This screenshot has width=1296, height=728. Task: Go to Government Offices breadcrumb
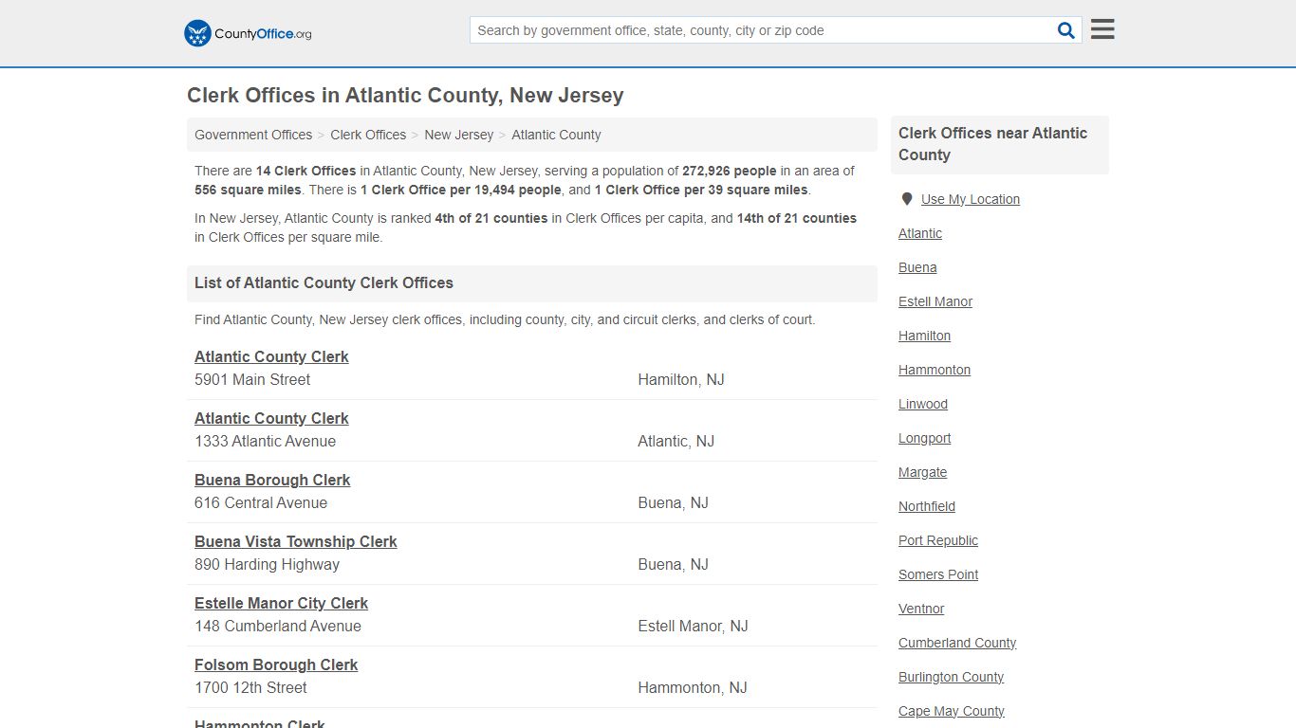point(253,135)
